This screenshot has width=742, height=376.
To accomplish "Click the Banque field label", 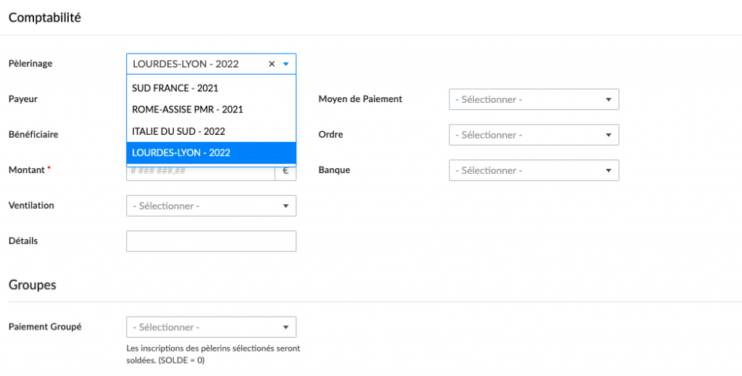I will point(334,170).
